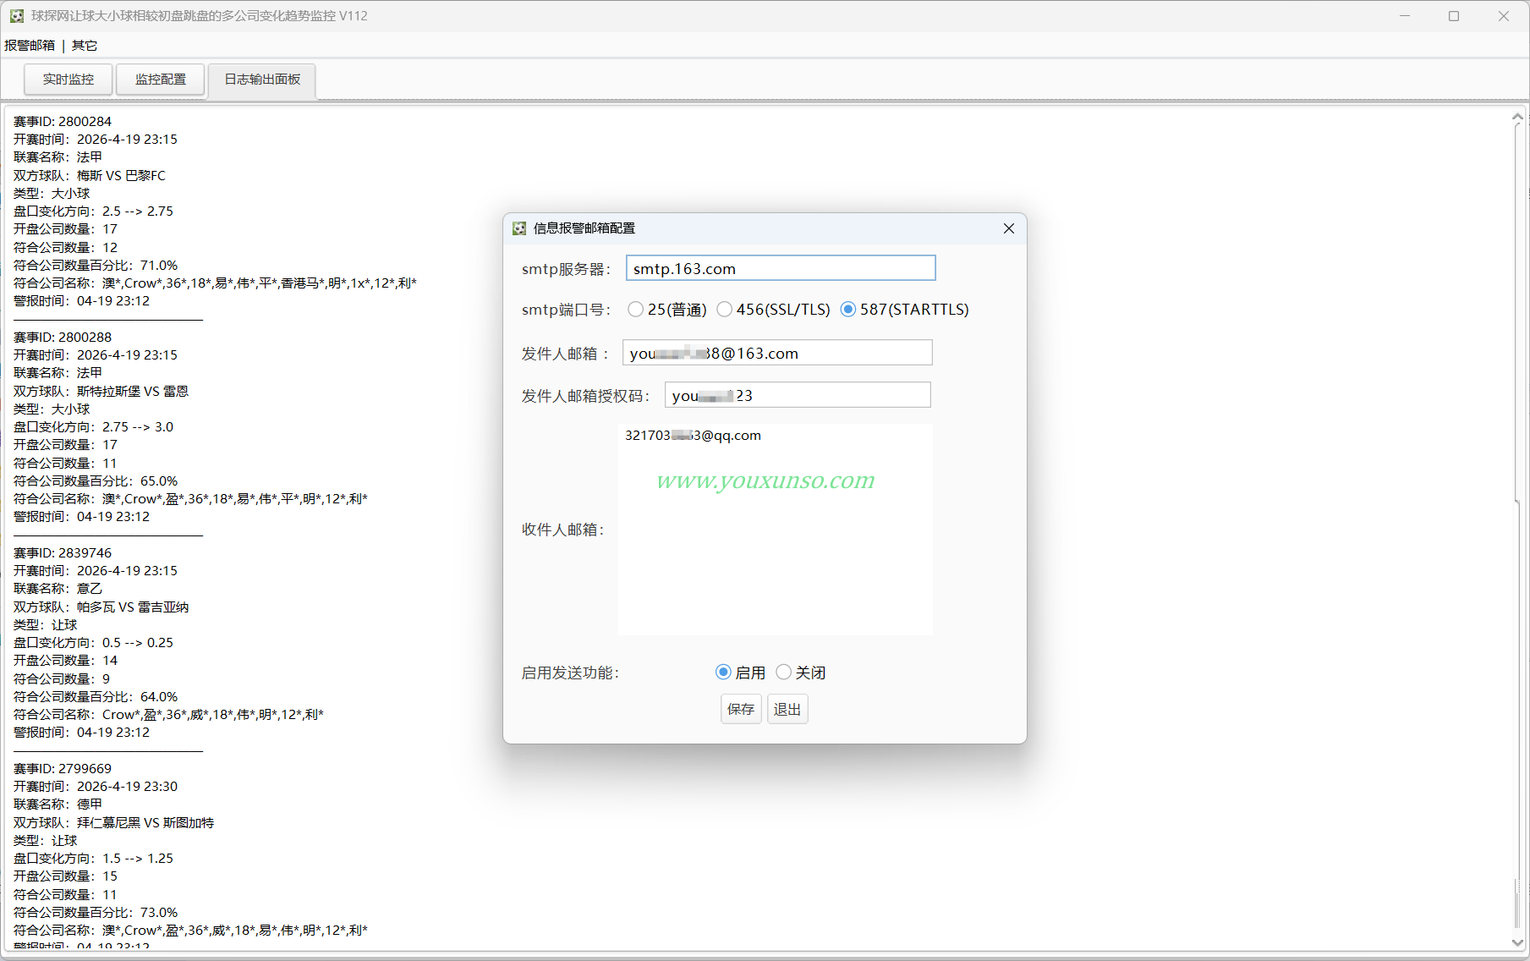This screenshot has width=1530, height=961.
Task: Switch to the 监控配置 tab
Action: pyautogui.click(x=161, y=80)
